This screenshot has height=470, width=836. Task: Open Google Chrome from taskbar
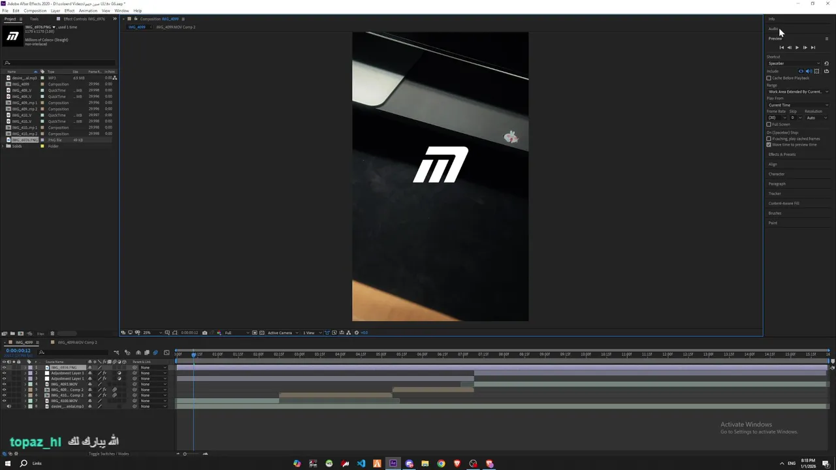[441, 463]
